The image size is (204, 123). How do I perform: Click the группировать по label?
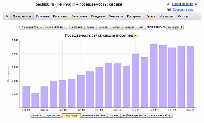(156, 27)
